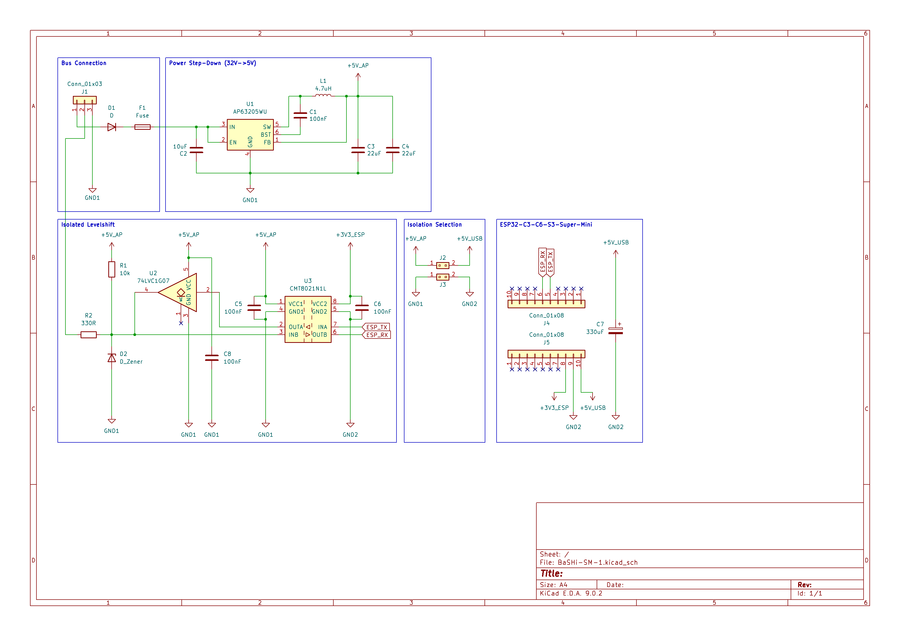
Task: Click the C6 100nF capacitor symbol
Action: [x=362, y=308]
